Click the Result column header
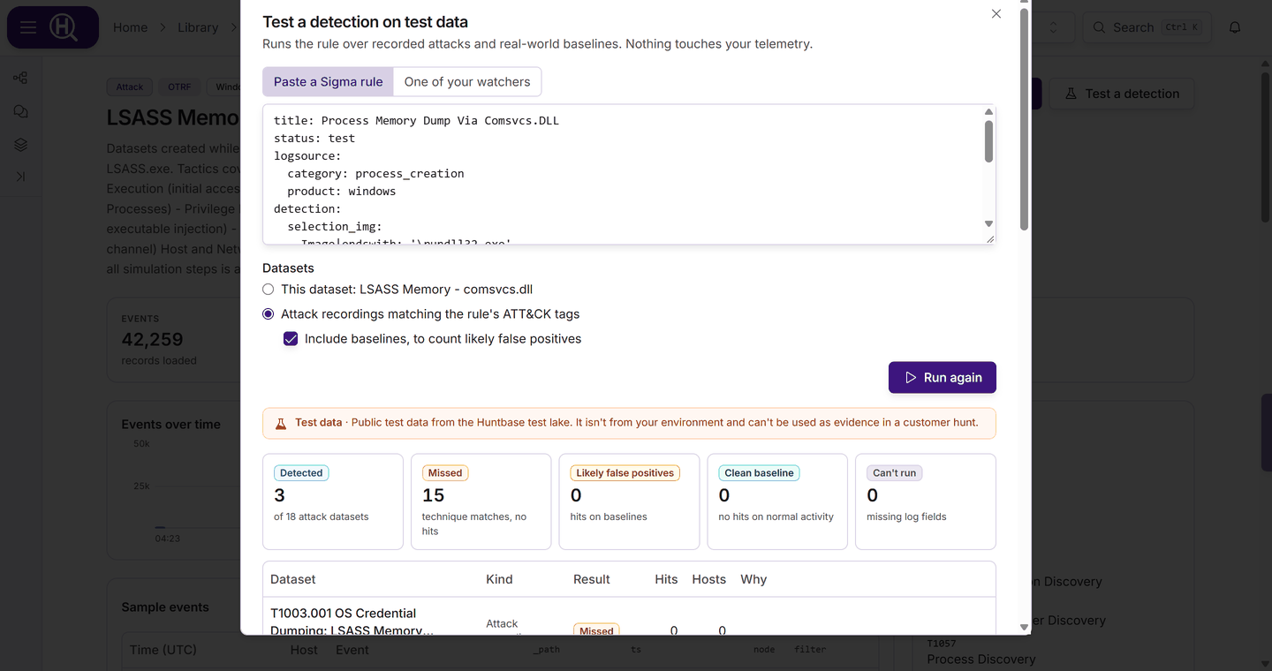This screenshot has height=671, width=1272. [592, 579]
